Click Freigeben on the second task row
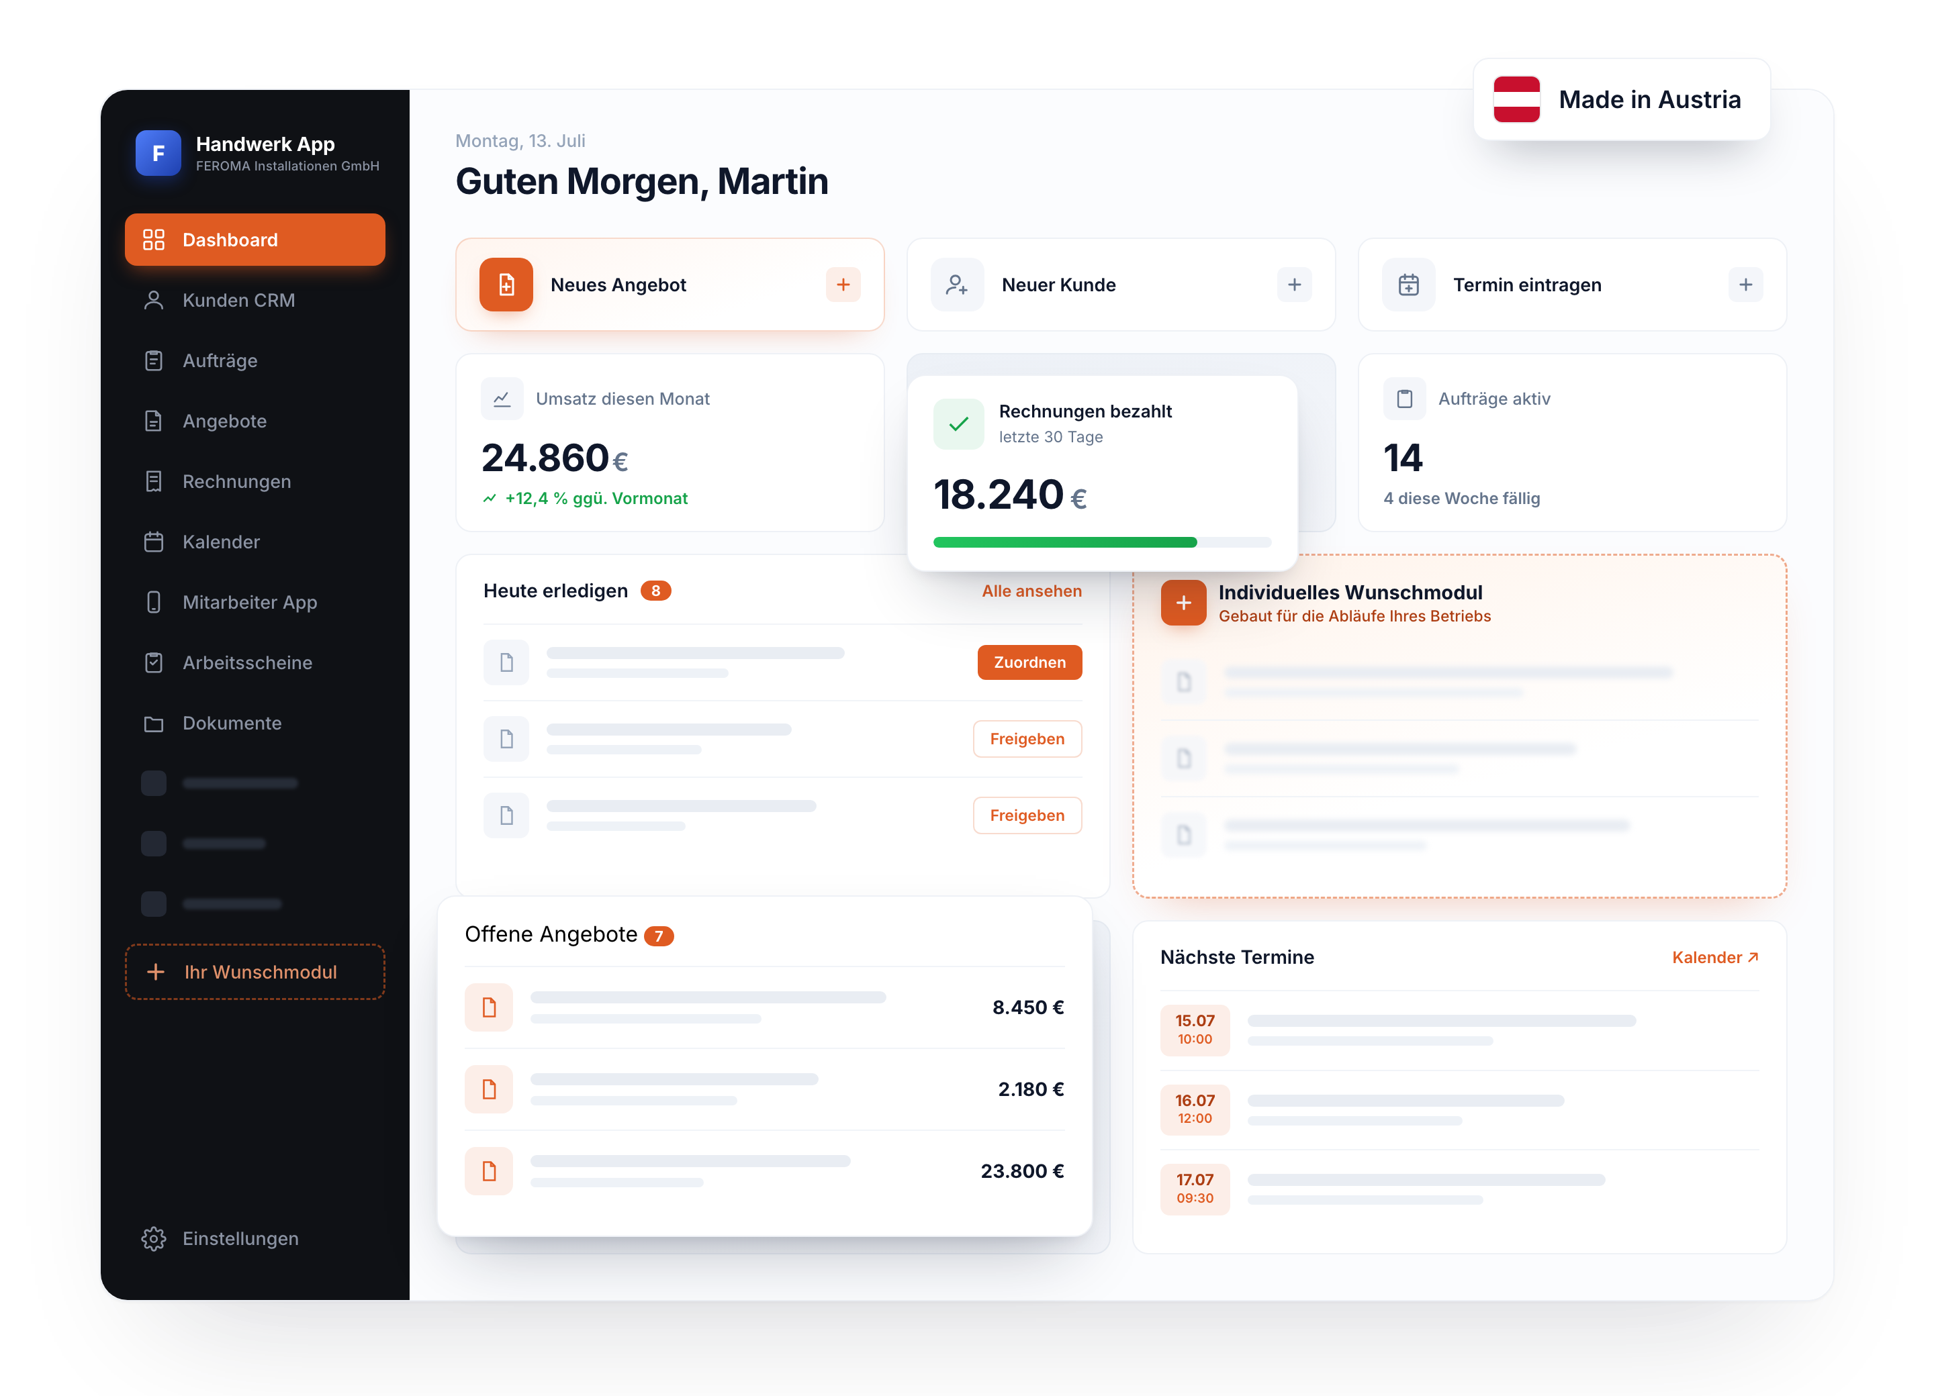Image resolution: width=1934 pixels, height=1396 pixels. point(1027,739)
